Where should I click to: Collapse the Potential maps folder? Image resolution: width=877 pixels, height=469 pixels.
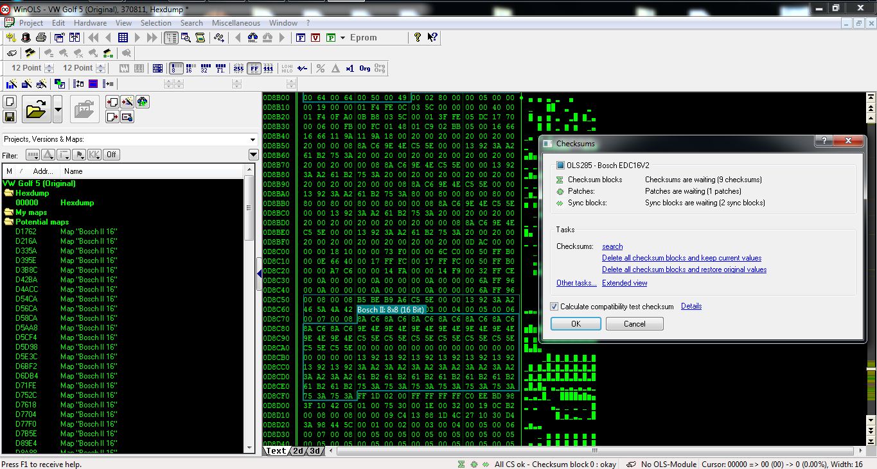[9, 222]
